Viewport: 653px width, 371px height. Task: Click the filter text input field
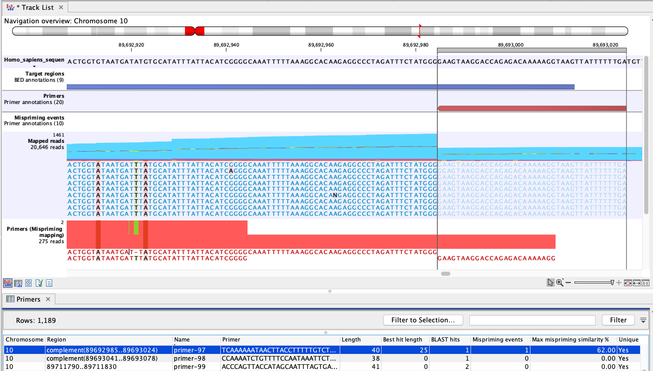pyautogui.click(x=532, y=320)
